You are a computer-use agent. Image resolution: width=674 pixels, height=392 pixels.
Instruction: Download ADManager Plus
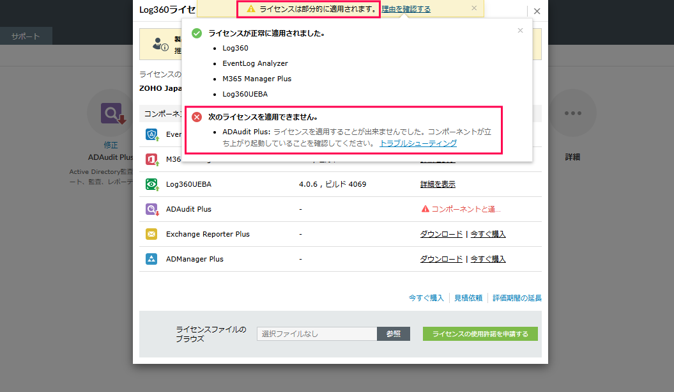point(441,259)
